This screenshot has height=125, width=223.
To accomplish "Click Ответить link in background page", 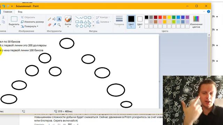I will [39, 124].
